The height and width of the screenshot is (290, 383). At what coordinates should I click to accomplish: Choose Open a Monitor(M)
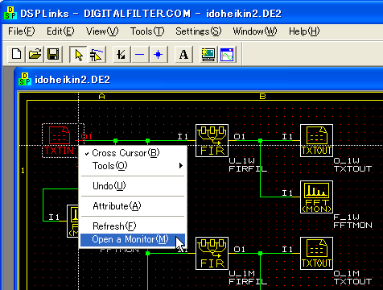tap(133, 239)
